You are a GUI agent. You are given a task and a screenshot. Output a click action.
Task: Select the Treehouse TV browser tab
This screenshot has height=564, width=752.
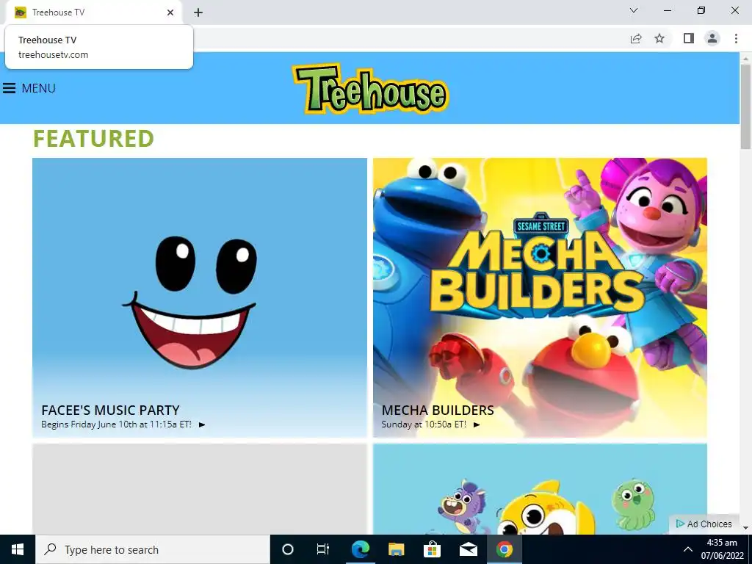pyautogui.click(x=95, y=12)
